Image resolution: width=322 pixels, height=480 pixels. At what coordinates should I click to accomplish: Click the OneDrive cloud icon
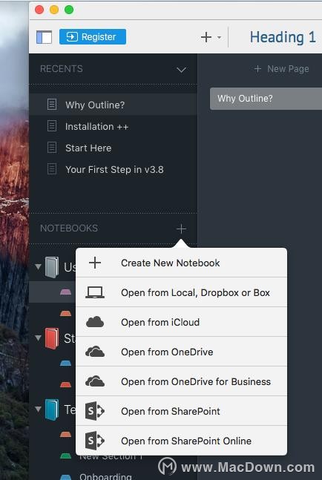(x=95, y=352)
